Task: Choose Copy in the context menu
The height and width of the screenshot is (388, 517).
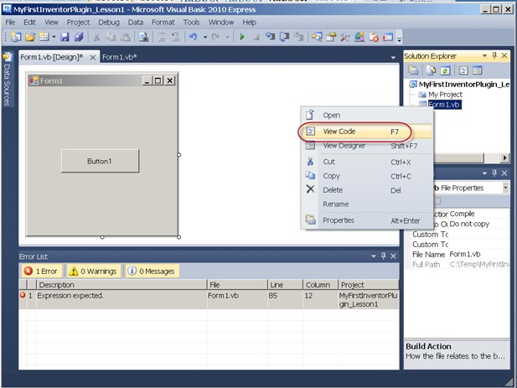Action: 366,176
